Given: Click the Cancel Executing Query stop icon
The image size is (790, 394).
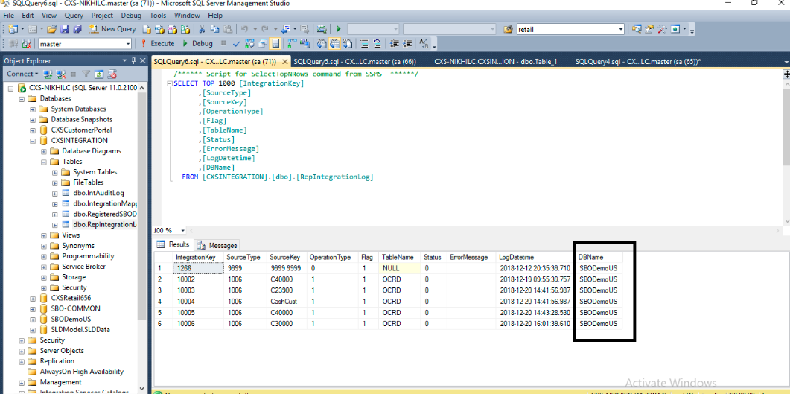Looking at the screenshot, I should tap(223, 43).
